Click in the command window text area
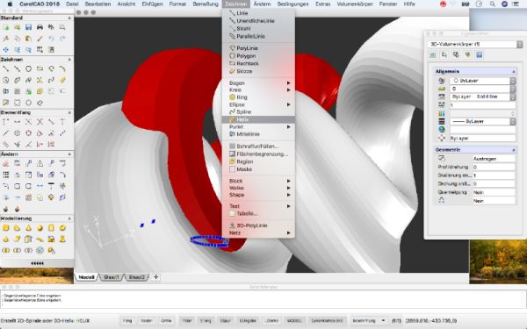Screen dimensions: 527x329 (263, 299)
